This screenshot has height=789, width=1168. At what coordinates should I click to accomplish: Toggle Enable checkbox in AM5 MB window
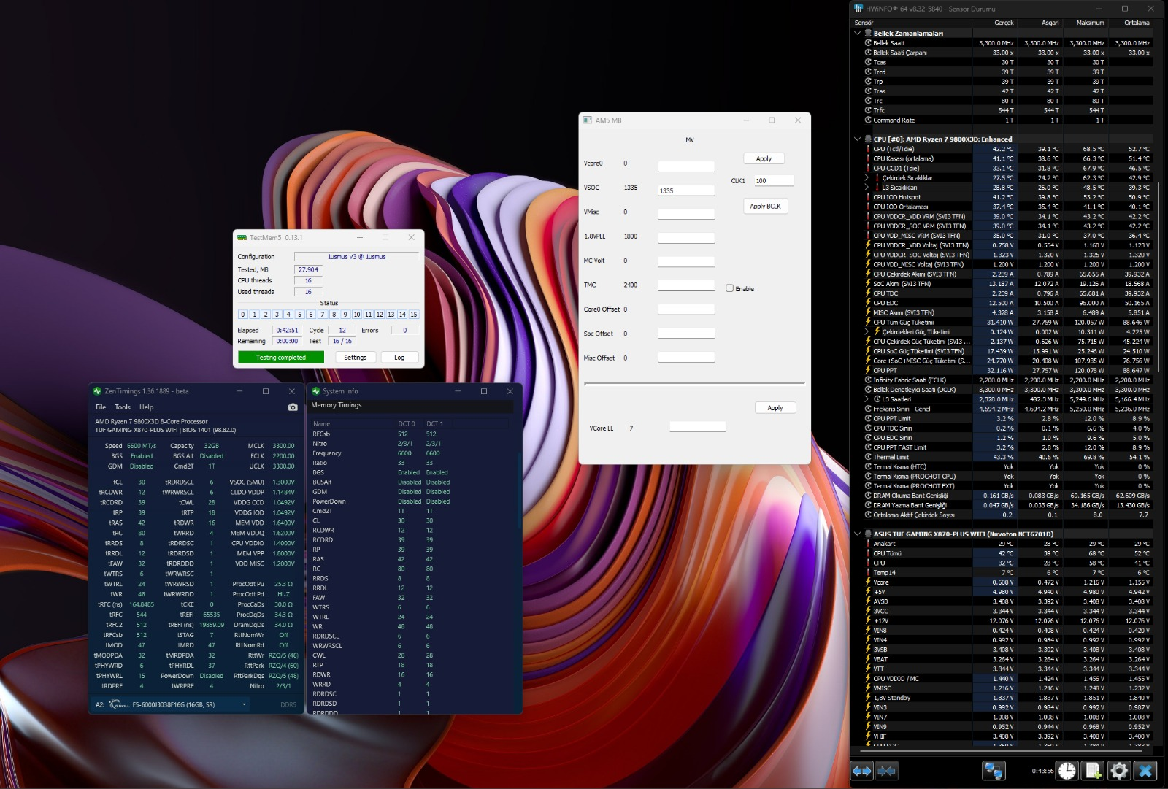click(x=729, y=288)
